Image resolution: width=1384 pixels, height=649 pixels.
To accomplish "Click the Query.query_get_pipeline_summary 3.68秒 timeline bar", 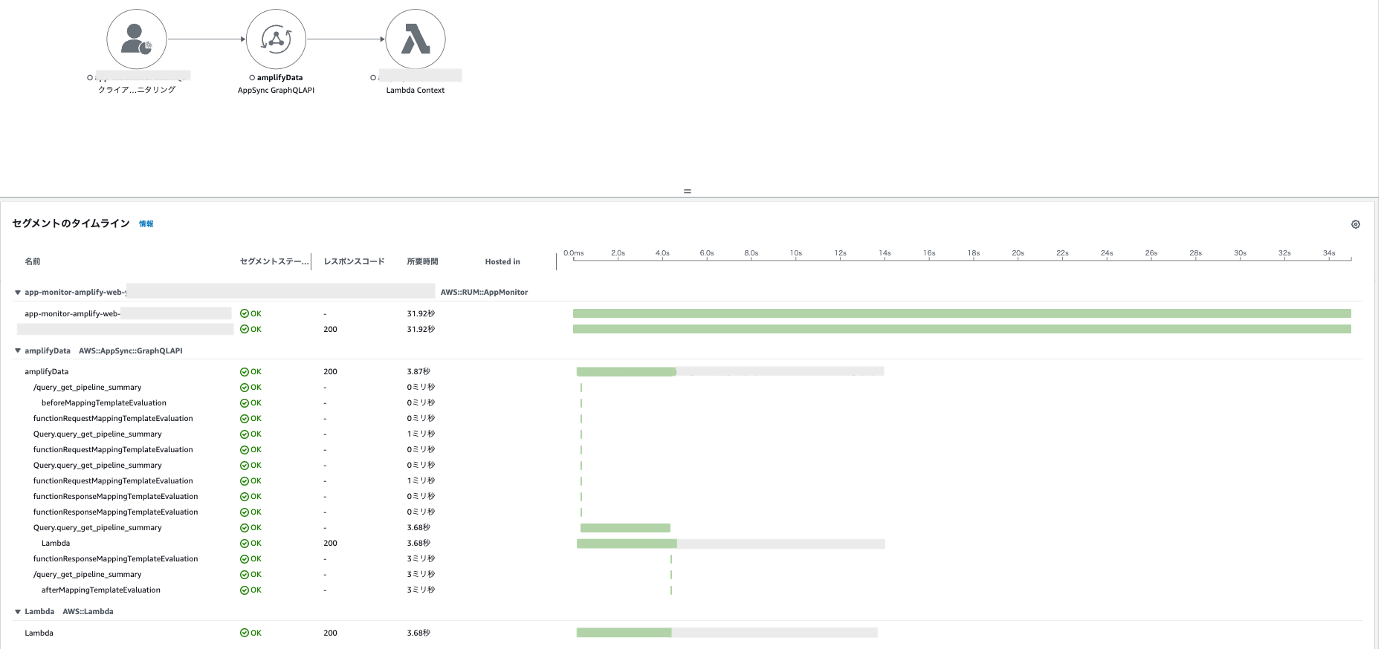I will 625,527.
